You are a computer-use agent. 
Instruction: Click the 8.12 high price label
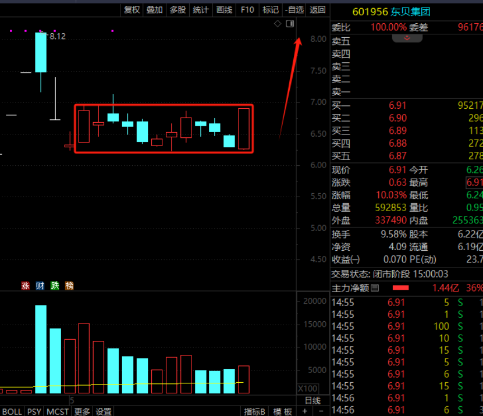58,36
